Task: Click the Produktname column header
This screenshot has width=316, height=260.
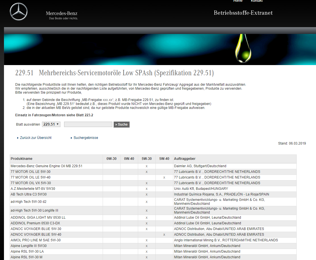Action: (56, 159)
